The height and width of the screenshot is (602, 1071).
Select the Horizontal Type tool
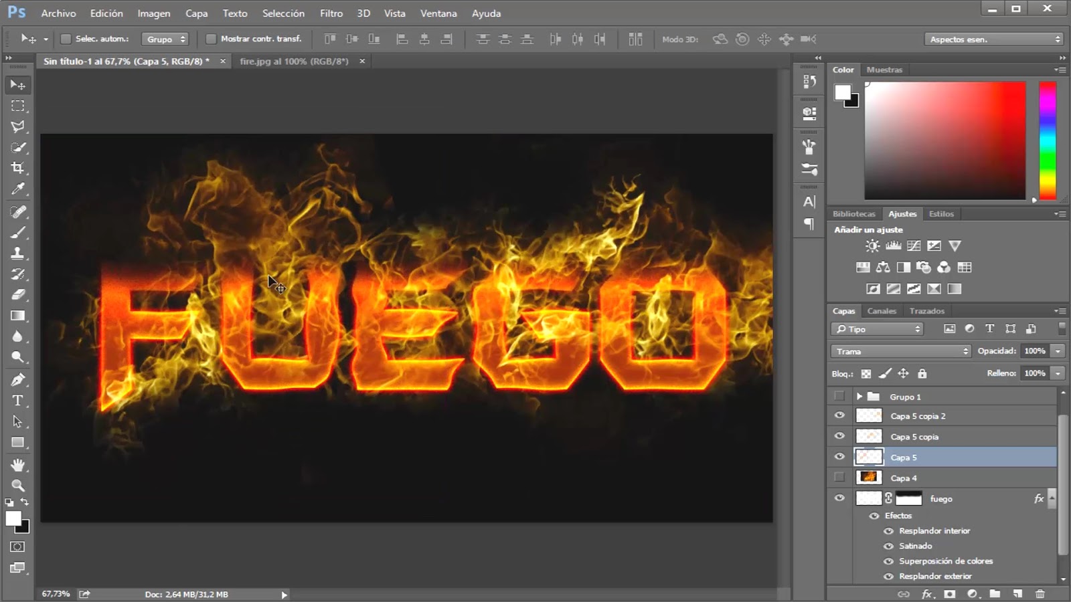(18, 401)
